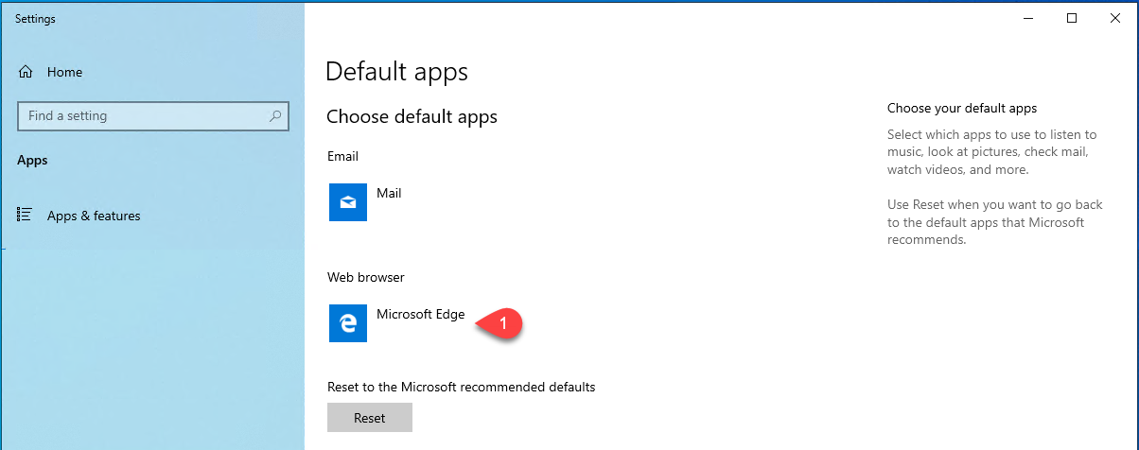Screen dimensions: 1139x450
Task: Click the search magnifier icon
Action: [275, 116]
